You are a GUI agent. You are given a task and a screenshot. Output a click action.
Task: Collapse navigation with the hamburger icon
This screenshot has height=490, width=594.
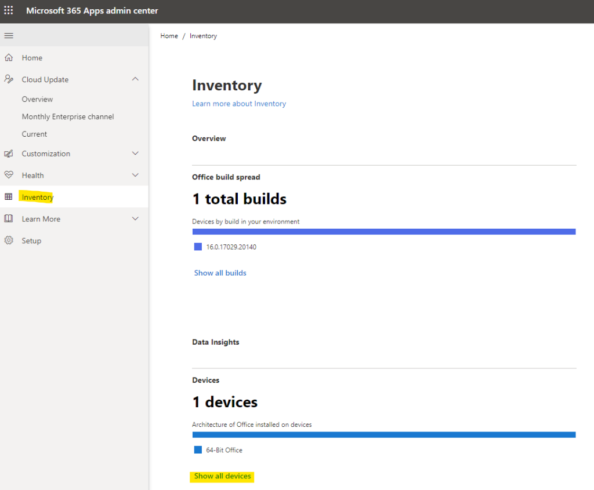[x=9, y=35]
